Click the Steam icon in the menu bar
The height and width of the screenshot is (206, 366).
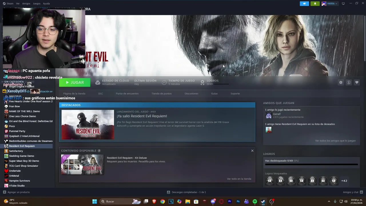tap(4, 3)
